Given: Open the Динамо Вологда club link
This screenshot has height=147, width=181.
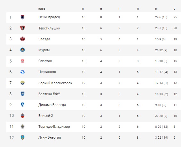Looking at the screenshot, I should click(x=52, y=105).
